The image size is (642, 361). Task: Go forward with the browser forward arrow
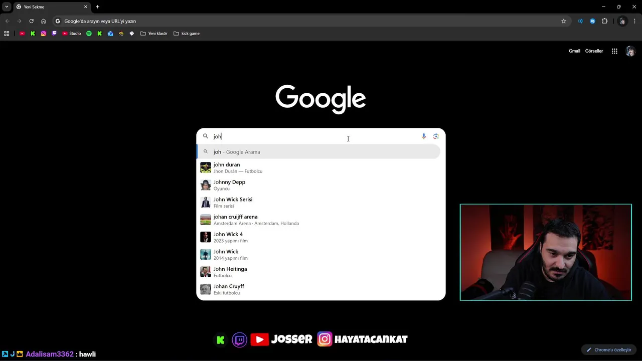coord(19,21)
